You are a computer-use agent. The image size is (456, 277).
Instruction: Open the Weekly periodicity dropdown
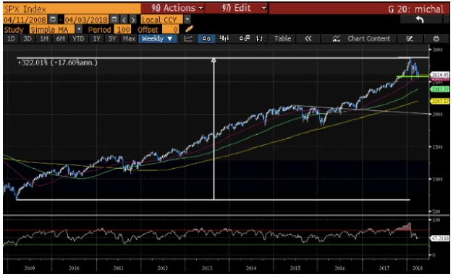pyautogui.click(x=157, y=38)
